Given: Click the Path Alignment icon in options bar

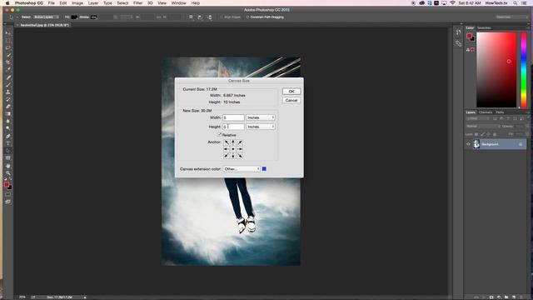Looking at the screenshot, I should tap(200, 17).
